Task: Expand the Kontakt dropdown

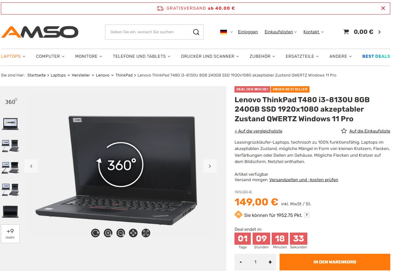Action: (x=313, y=32)
